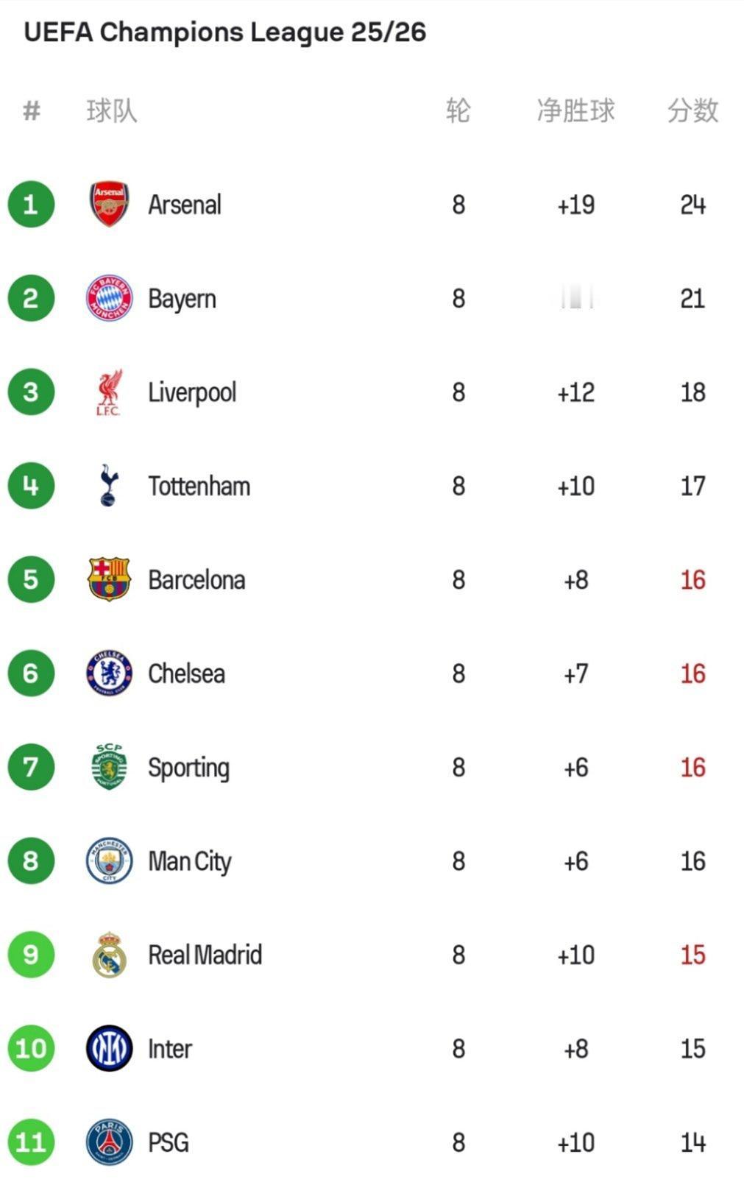Sort by the 净胜球 goal difference header
The image size is (744, 1199).
point(575,111)
